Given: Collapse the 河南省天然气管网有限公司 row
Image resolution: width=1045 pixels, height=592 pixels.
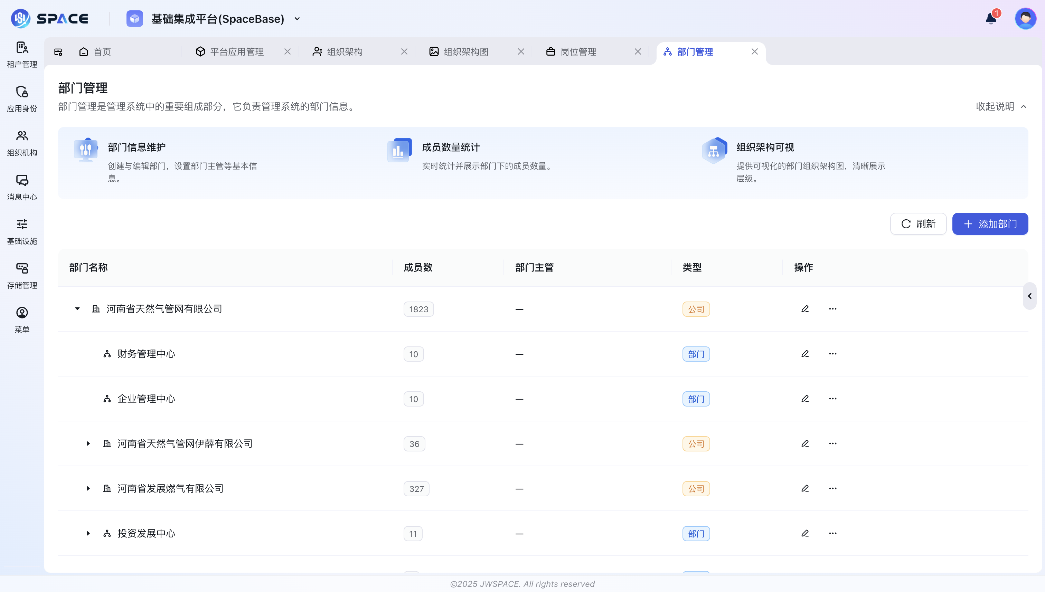Looking at the screenshot, I should (x=77, y=309).
